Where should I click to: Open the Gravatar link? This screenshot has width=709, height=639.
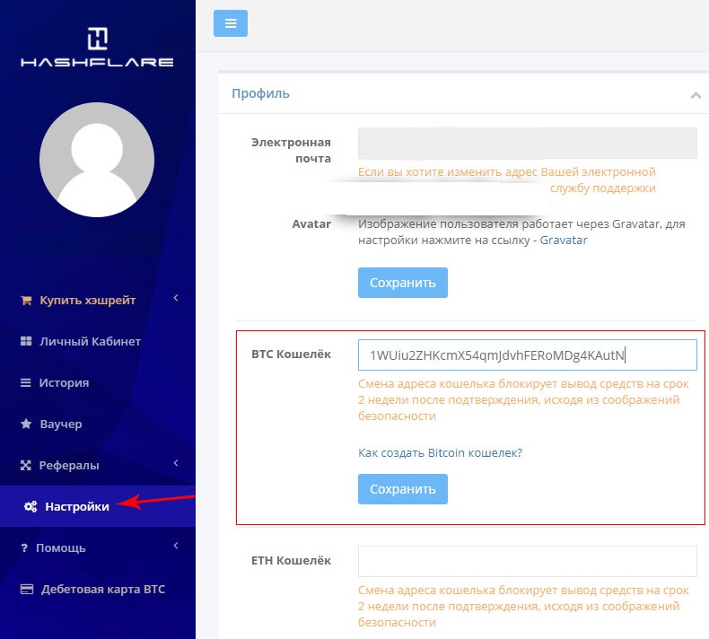[564, 241]
